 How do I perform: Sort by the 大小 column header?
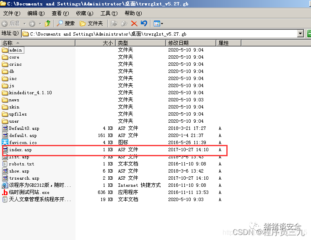click(96, 43)
